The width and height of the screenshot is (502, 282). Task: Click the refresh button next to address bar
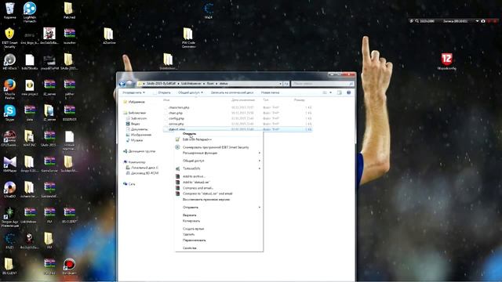click(286, 84)
